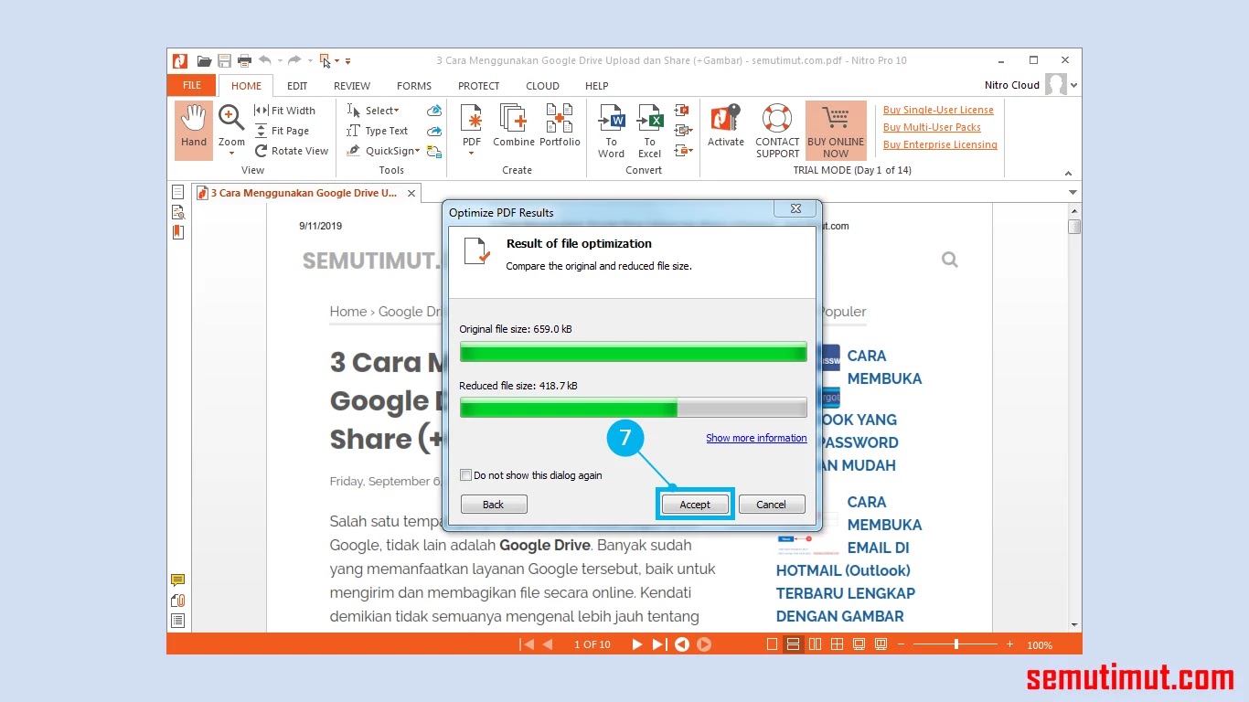Select the Hand tool

pos(194,130)
